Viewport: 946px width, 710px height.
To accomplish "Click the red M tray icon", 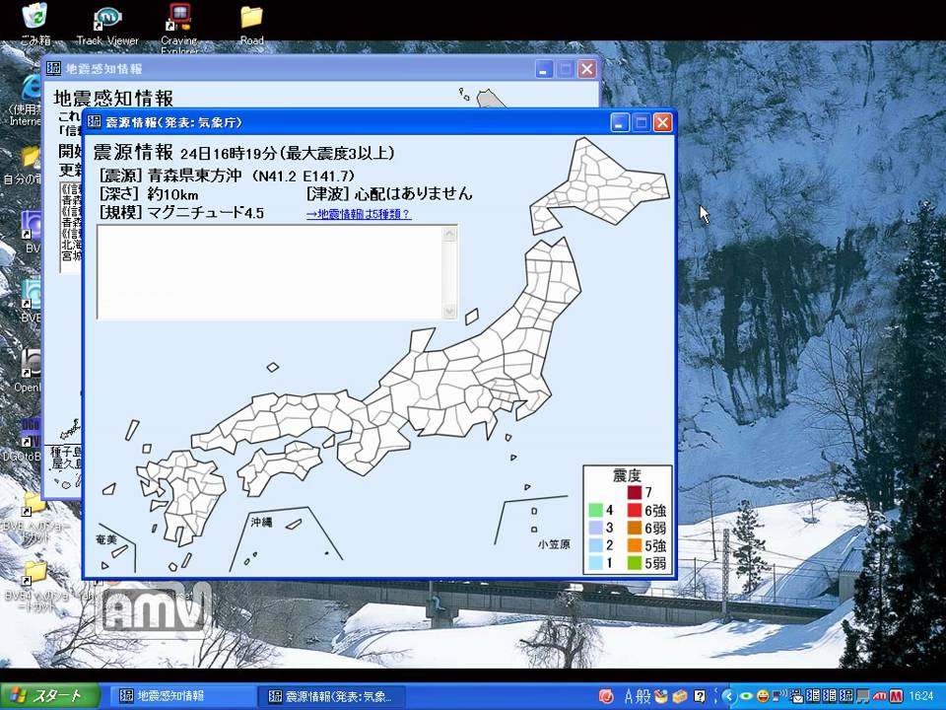I will point(896,695).
